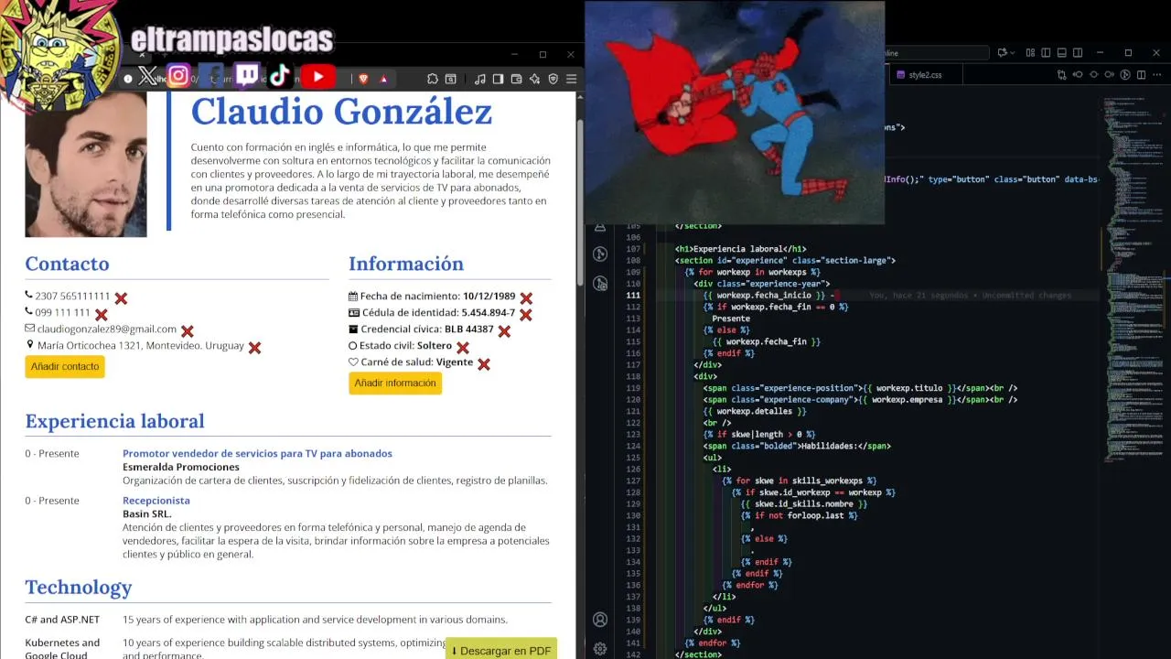Click the music note media control icon

[480, 80]
